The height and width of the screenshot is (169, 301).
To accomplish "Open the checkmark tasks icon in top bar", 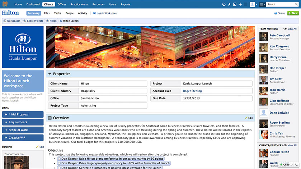I will click(235, 4).
